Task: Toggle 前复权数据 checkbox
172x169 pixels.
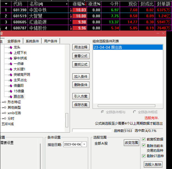Action: (x=144, y=139)
